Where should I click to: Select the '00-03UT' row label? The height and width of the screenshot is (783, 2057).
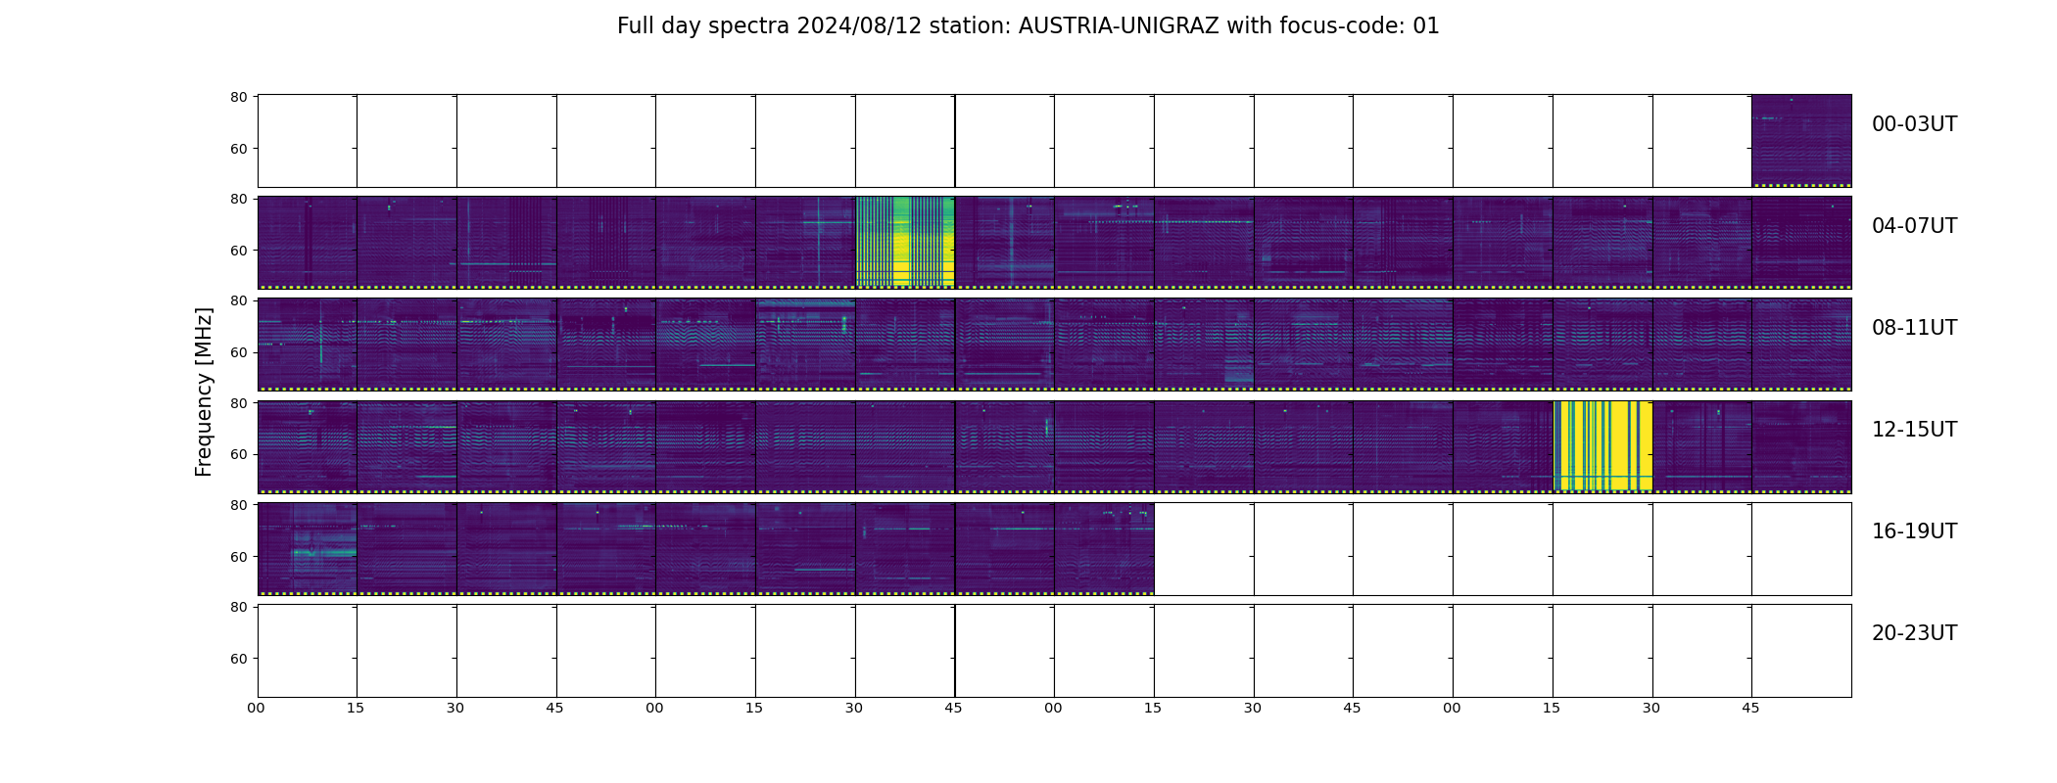click(1914, 124)
